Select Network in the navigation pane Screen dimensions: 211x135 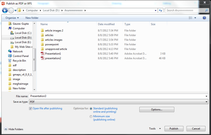click(16, 51)
